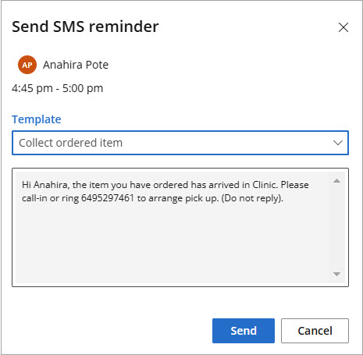Click the appointment time 4:45 pm - 5:00 pm

point(58,88)
